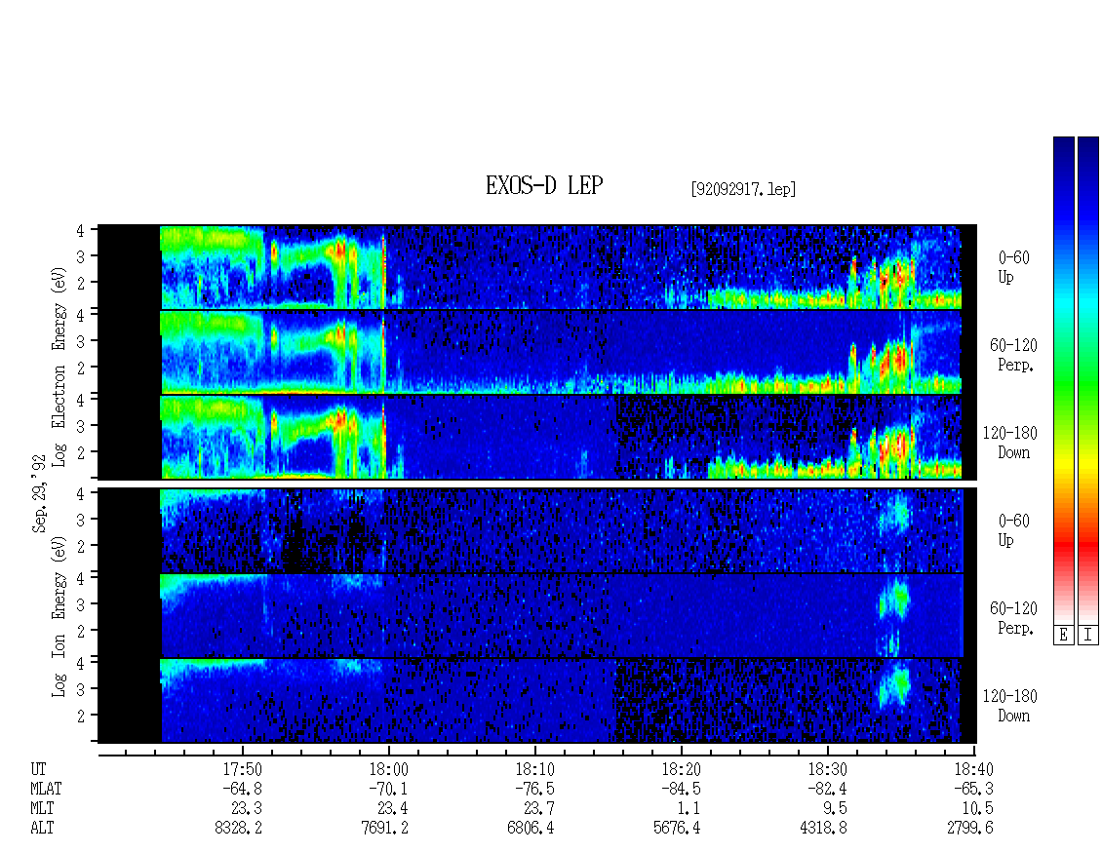Click the EXOS-D LEP plot title
Screen dimensions: 1102x853
pyautogui.click(x=544, y=185)
